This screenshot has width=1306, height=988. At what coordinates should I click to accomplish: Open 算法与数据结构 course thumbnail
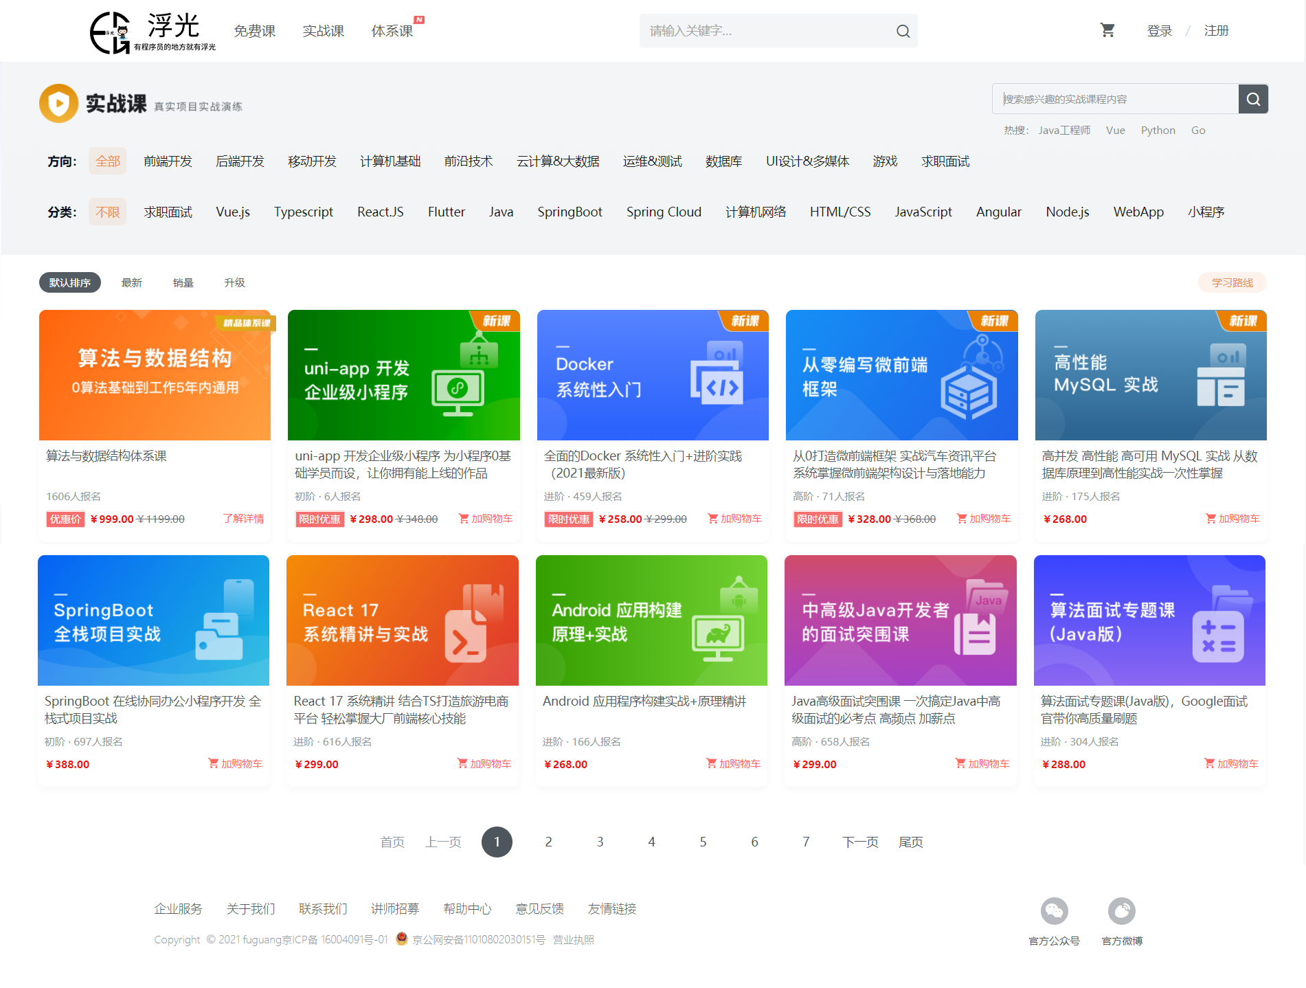point(155,375)
